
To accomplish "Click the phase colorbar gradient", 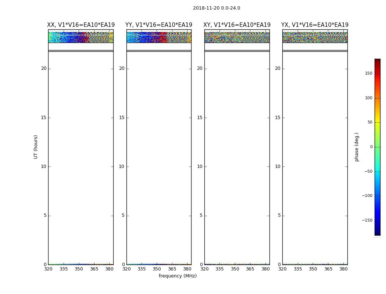I will click(x=378, y=147).
